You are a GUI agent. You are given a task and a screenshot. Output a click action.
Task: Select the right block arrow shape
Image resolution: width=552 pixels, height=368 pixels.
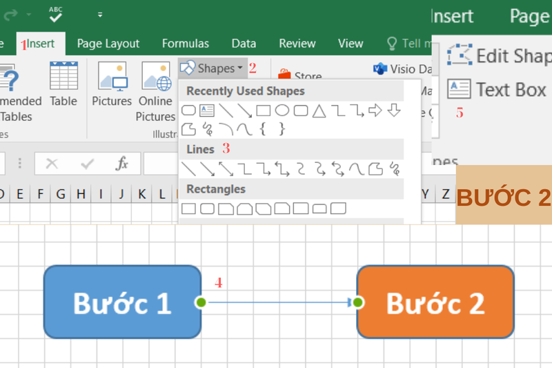pos(375,110)
